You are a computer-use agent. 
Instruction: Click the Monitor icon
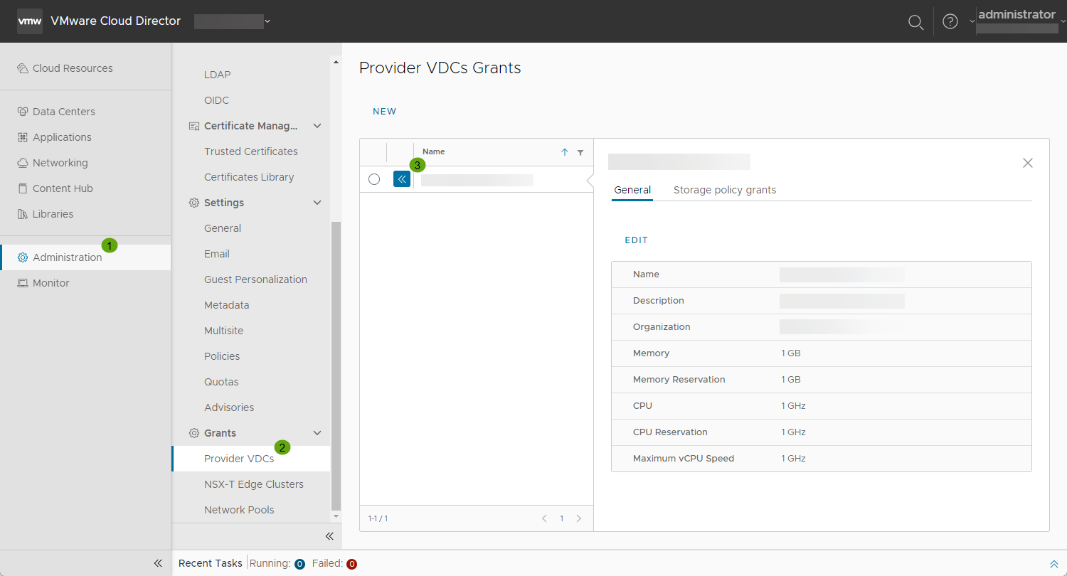23,283
